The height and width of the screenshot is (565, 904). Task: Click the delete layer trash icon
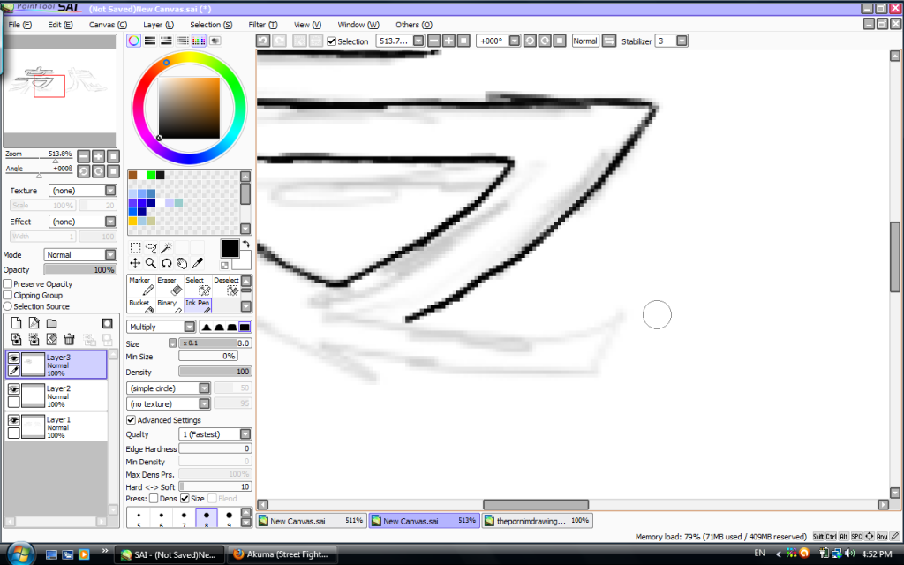point(69,339)
